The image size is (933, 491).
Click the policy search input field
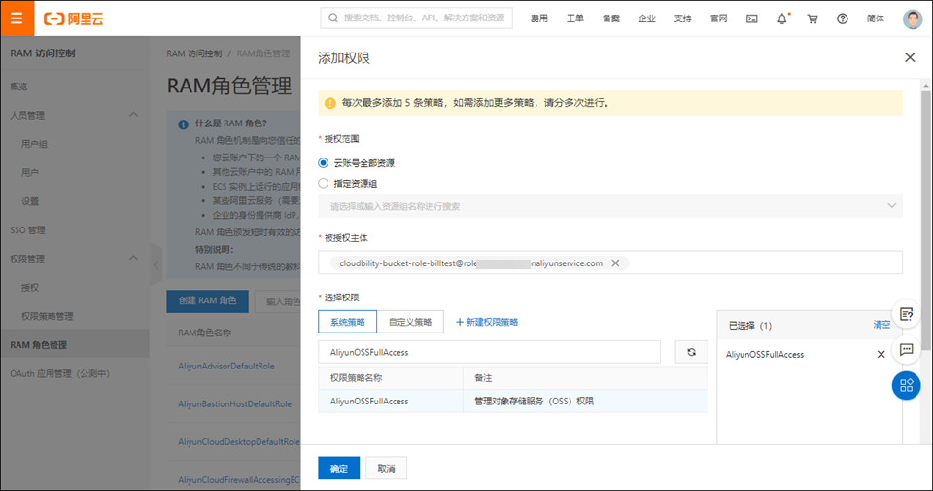(x=489, y=352)
